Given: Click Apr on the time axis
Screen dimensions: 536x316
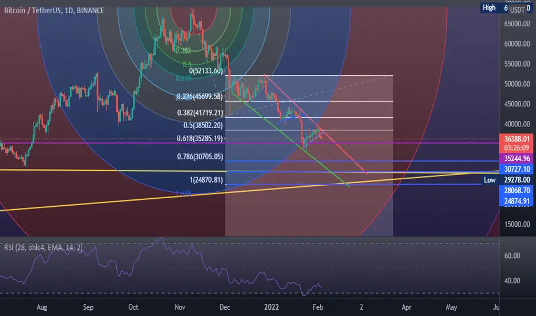Looking at the screenshot, I should click(406, 307).
